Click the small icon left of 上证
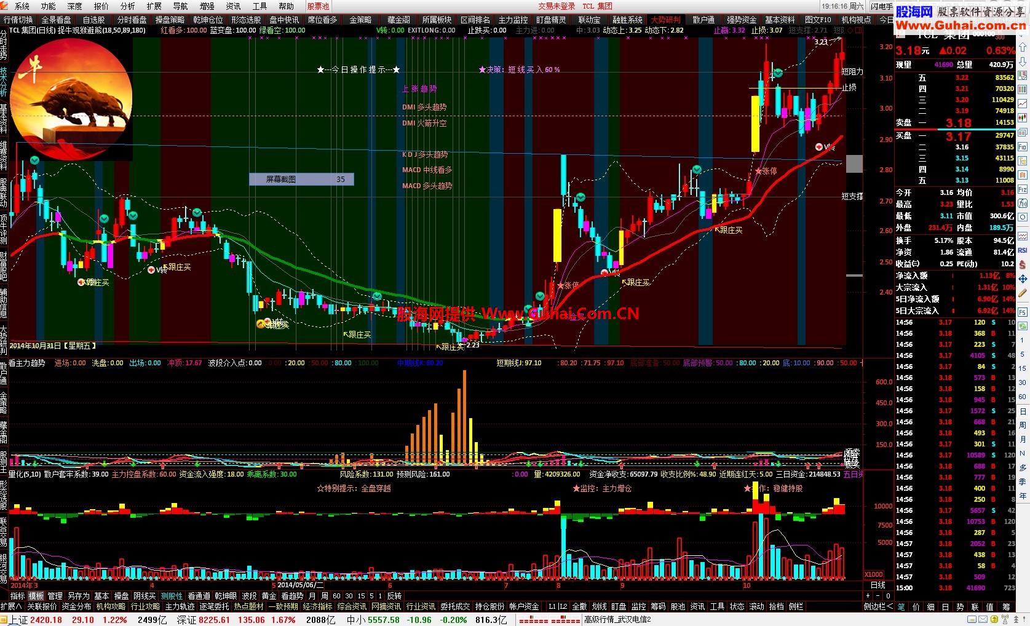Screen dimensions: 1030x626 point(4,620)
